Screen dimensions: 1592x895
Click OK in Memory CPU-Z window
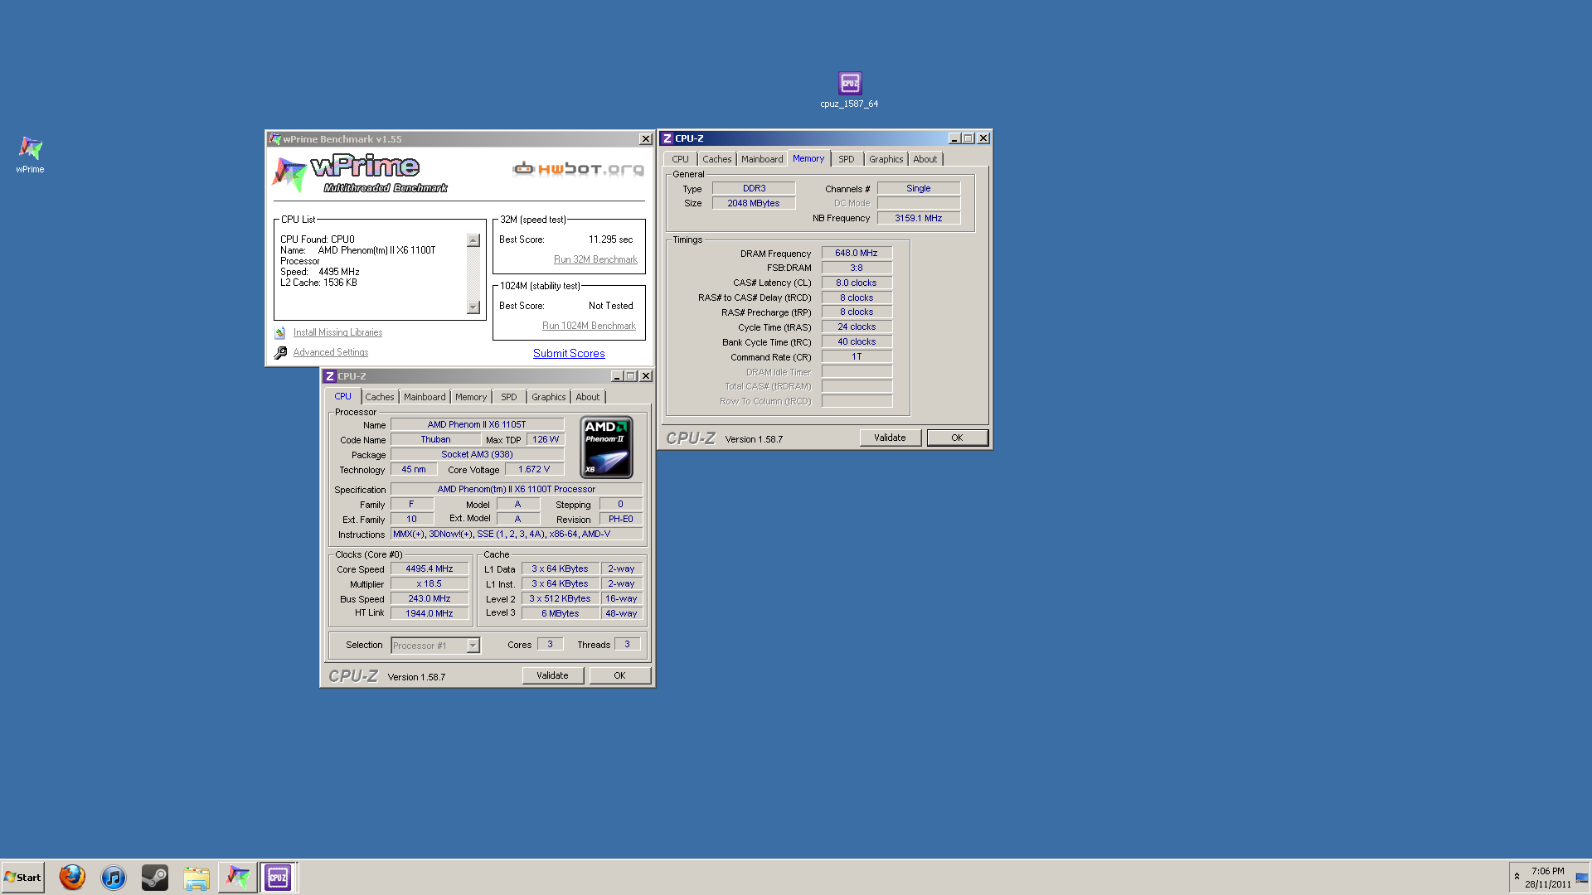957,438
